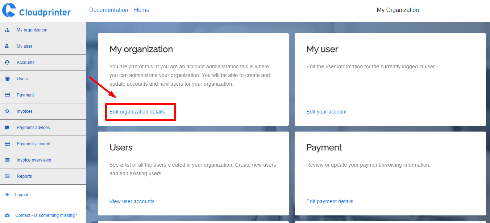The image size is (490, 223).
Task: Open Contact - Is something missing? link
Action: click(46, 215)
